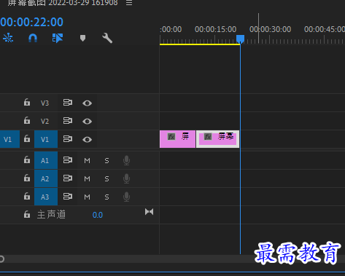This screenshot has width=345, height=276.
Task: Toggle lock on track V1
Action: click(x=27, y=139)
